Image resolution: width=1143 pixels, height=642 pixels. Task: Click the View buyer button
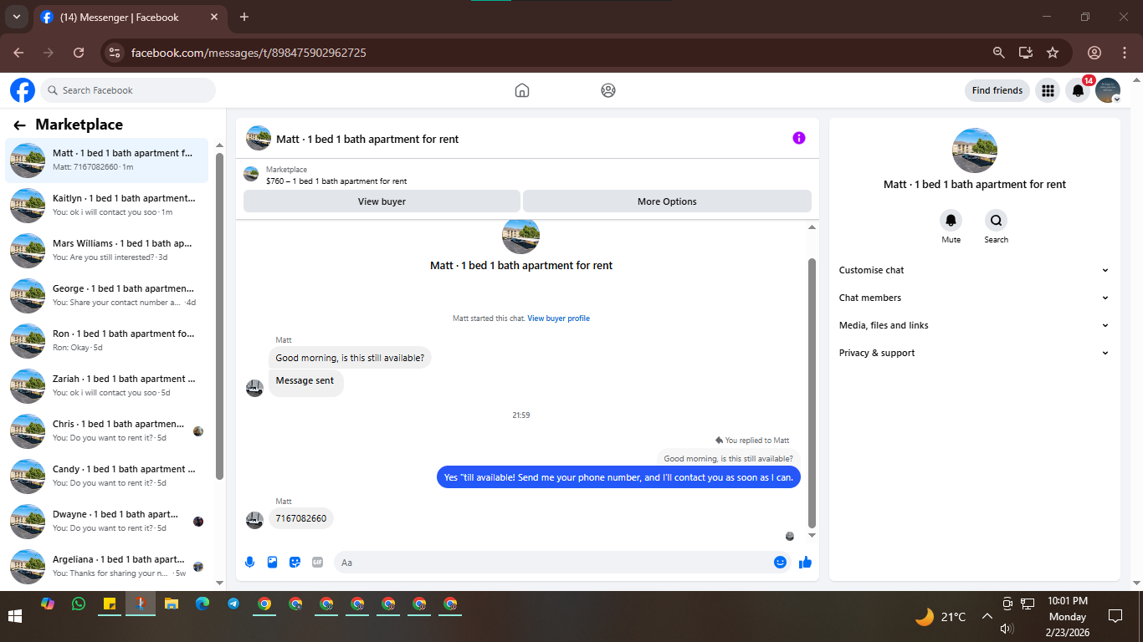pyautogui.click(x=382, y=201)
